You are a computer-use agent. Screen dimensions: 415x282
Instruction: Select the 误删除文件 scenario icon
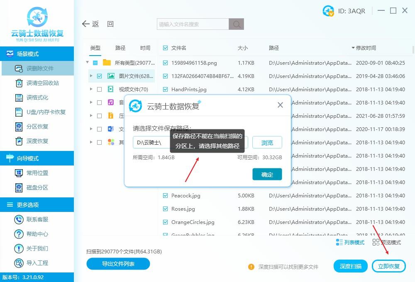[x=19, y=68]
